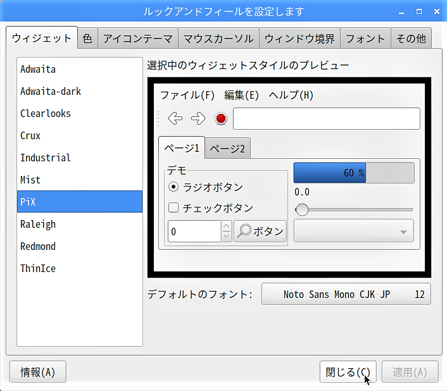447x391 pixels.
Task: Open the その他 tab
Action: (411, 39)
